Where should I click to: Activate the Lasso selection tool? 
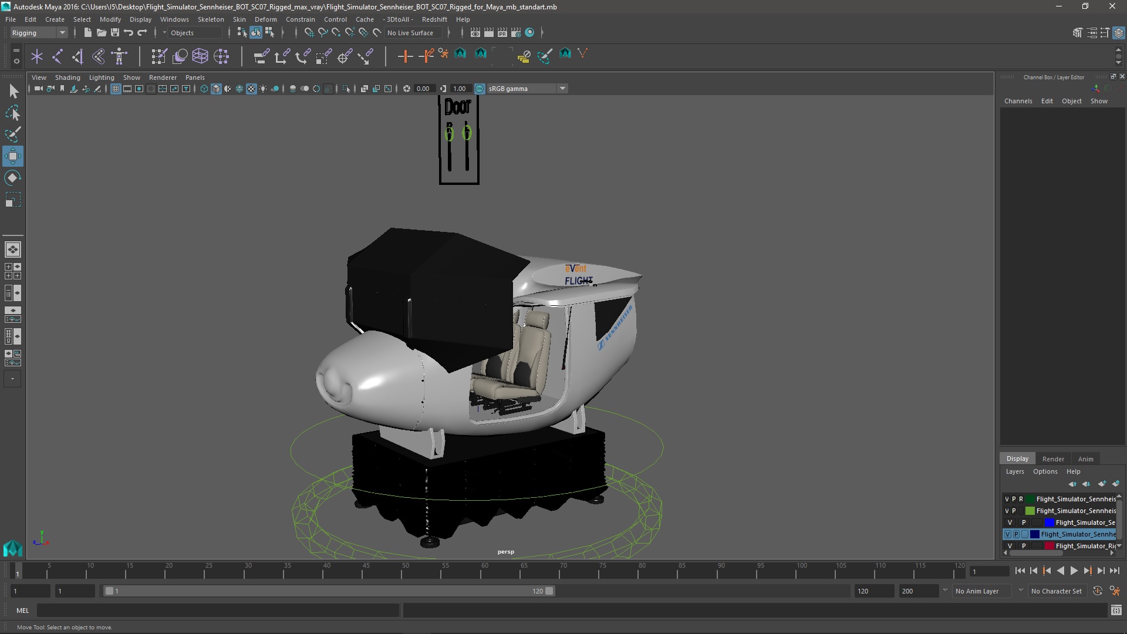13,113
